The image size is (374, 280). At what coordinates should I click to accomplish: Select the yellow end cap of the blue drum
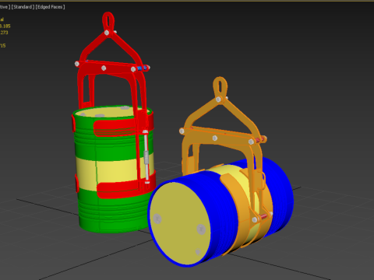point(179,223)
